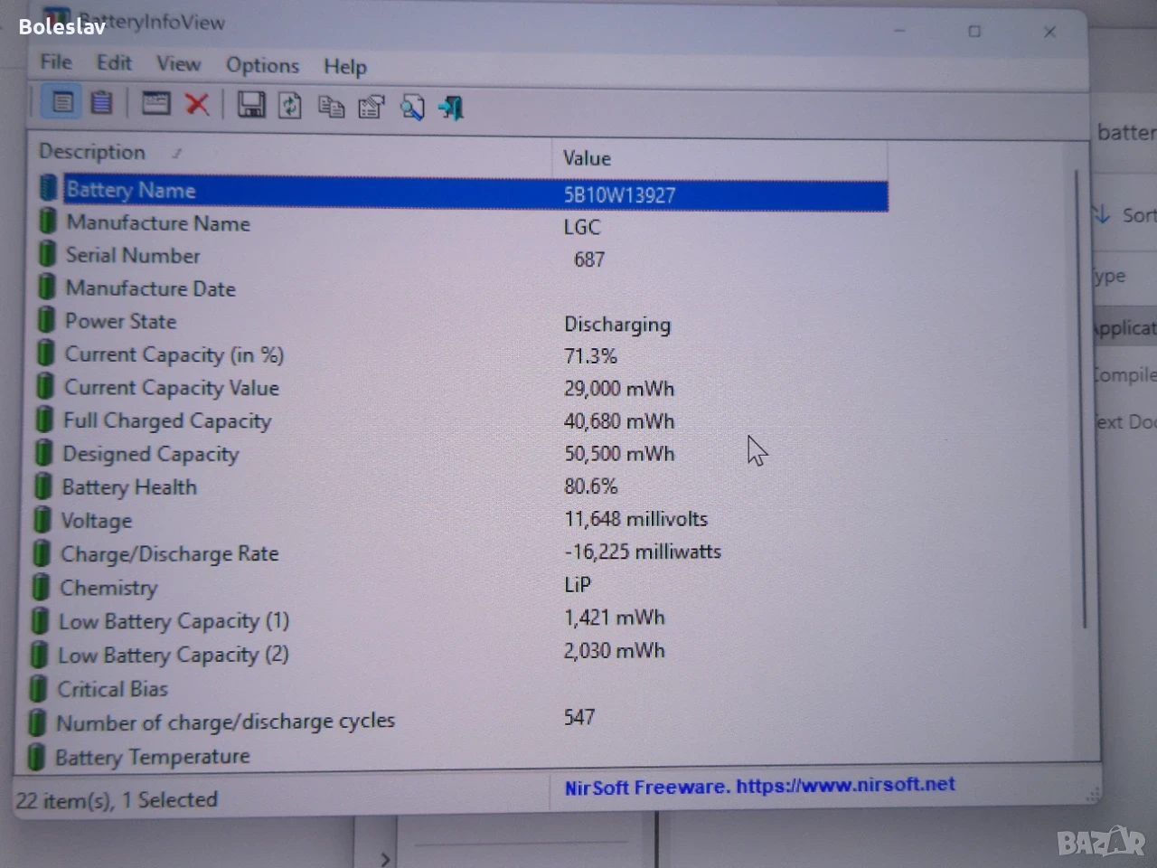Viewport: 1157px width, 868px height.
Task: Click battery icon beside Critical Bias
Action: (38, 689)
